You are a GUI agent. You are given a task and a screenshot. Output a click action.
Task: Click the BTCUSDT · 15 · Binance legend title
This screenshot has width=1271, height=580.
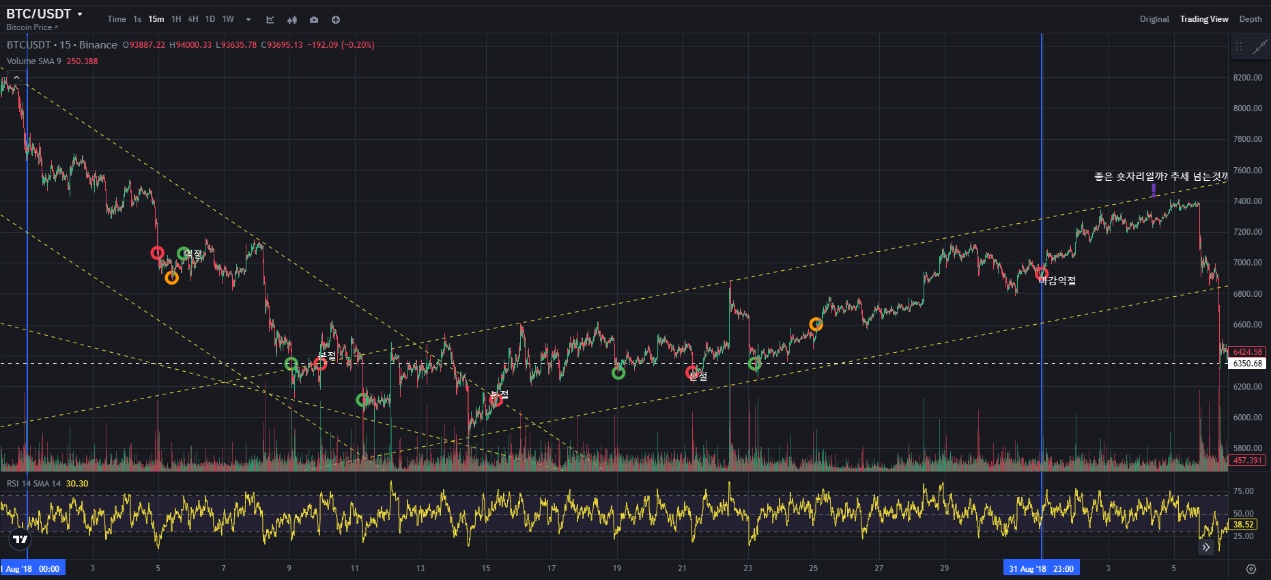(x=61, y=45)
